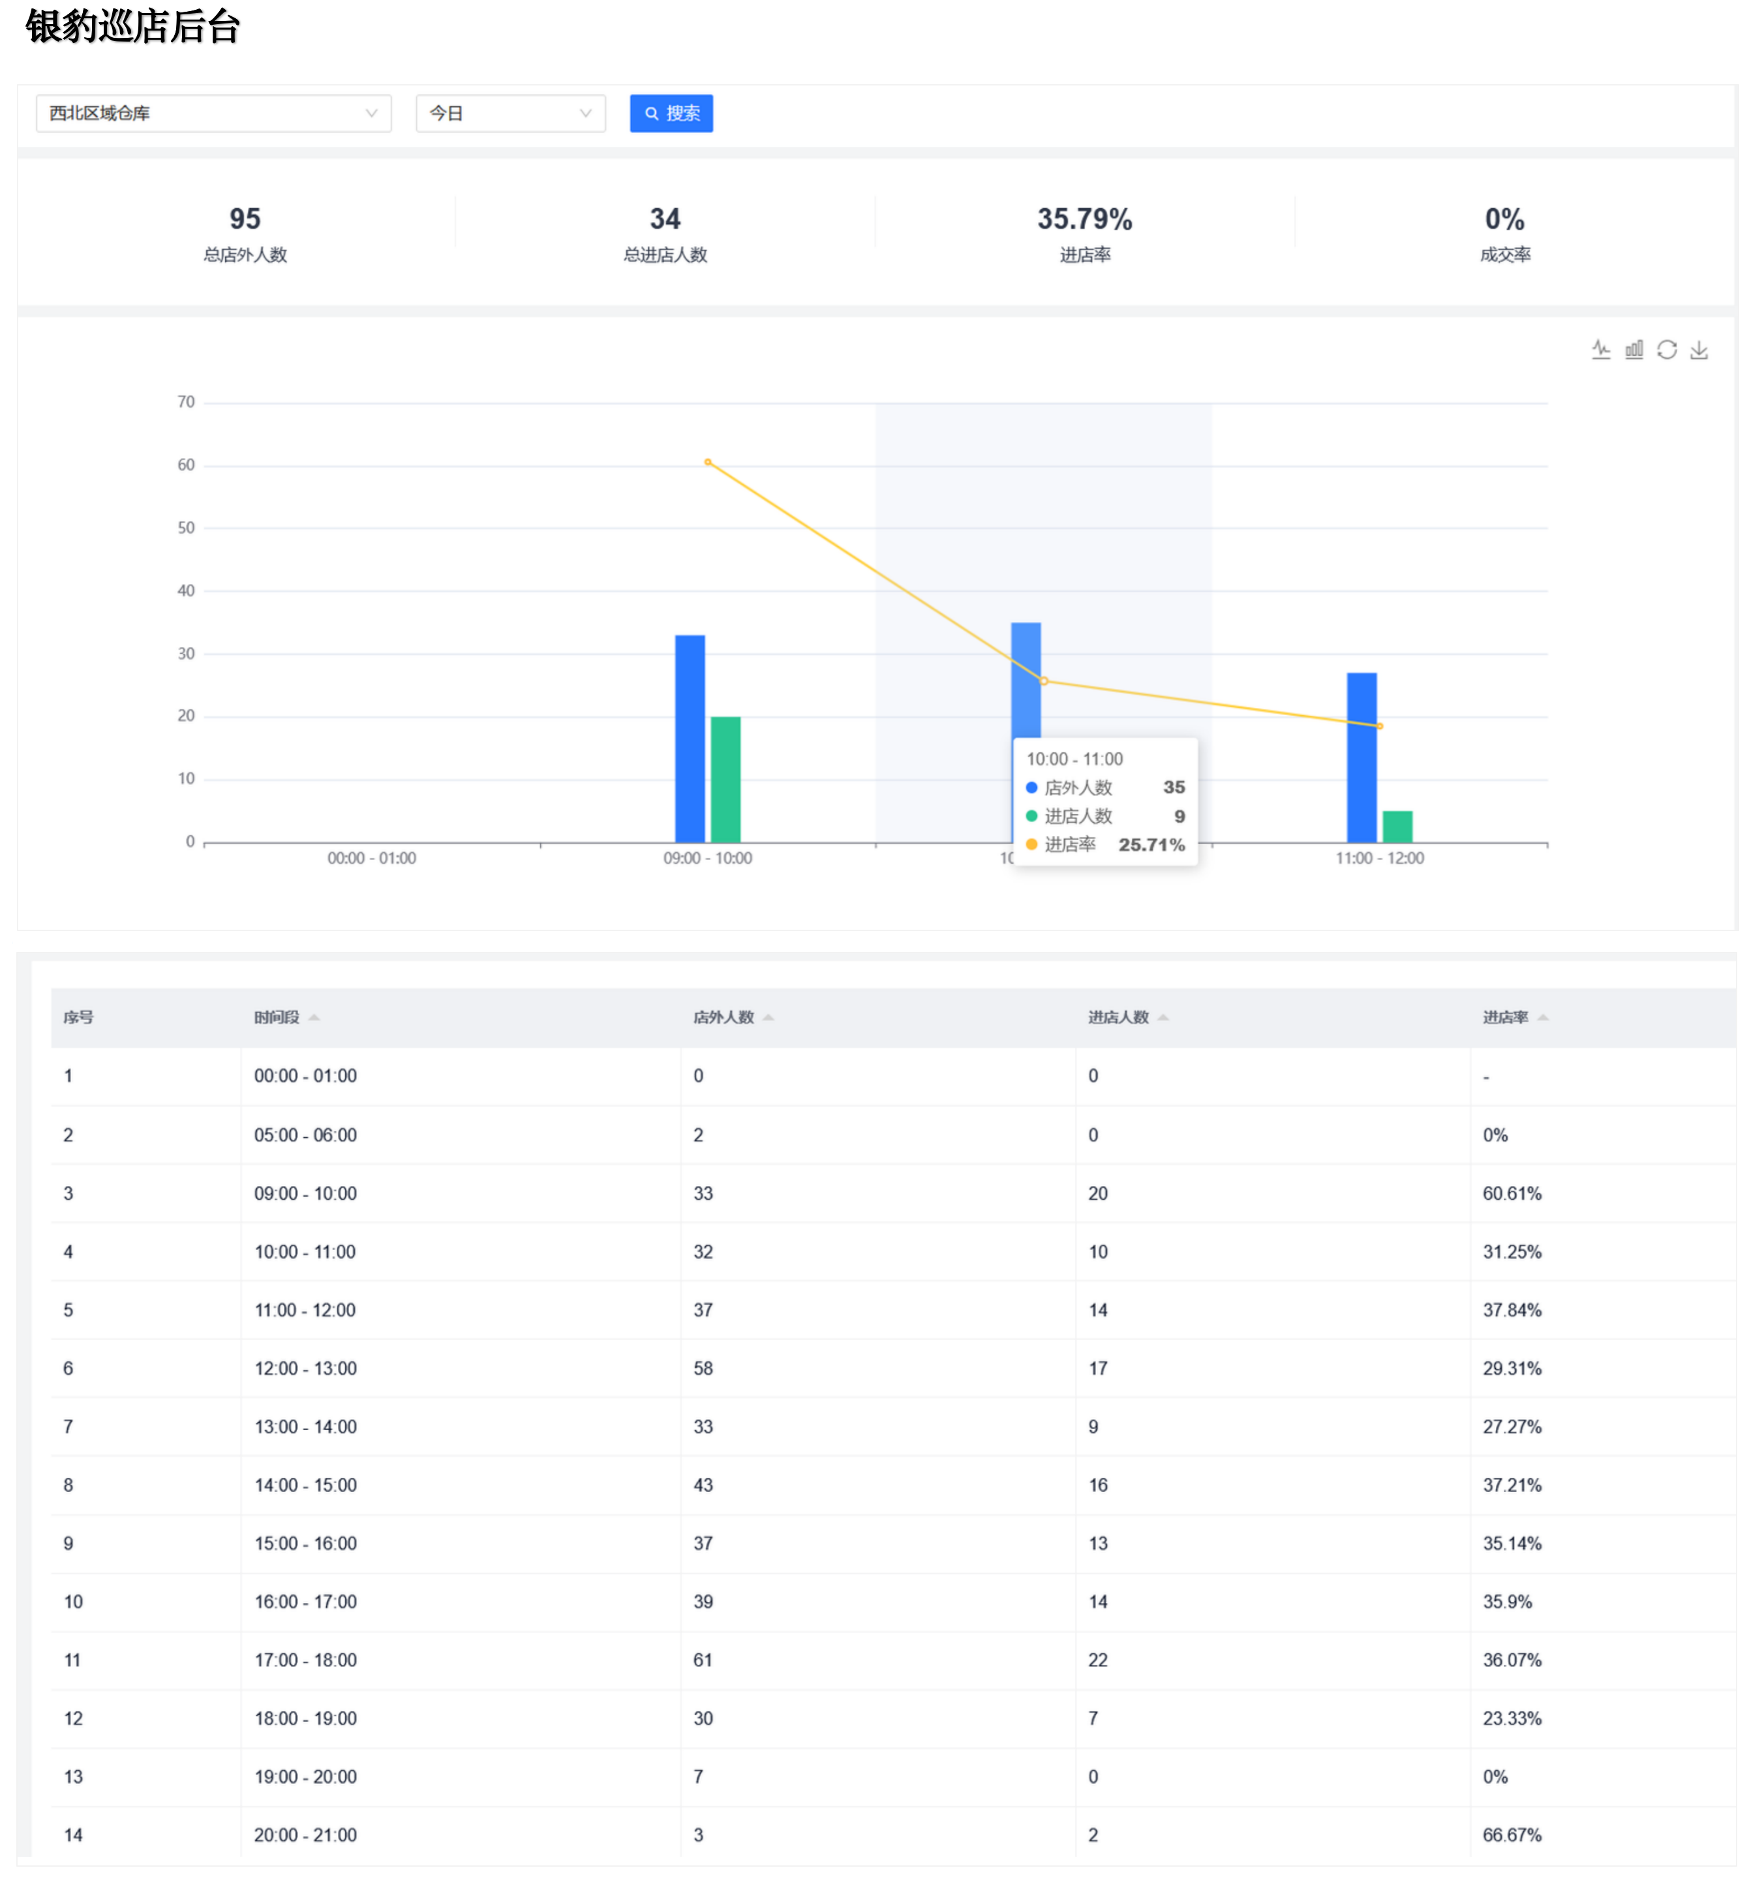This screenshot has height=1883, width=1764.
Task: Click the blue 搜索 search button
Action: (671, 114)
